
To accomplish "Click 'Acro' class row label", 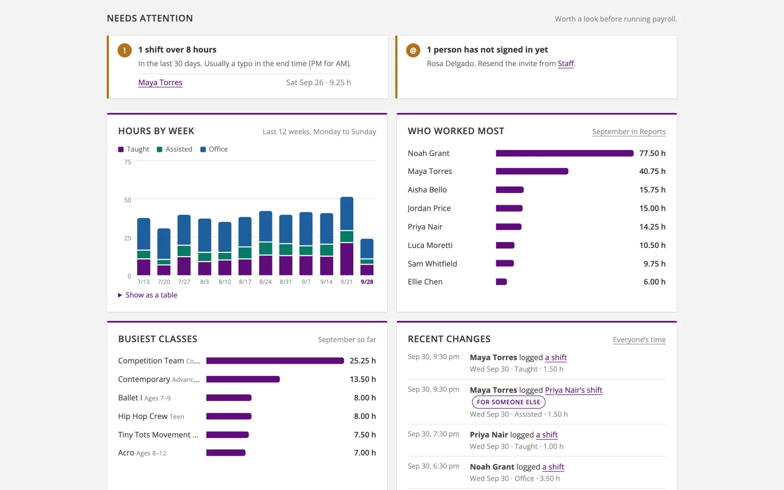I will tap(142, 453).
